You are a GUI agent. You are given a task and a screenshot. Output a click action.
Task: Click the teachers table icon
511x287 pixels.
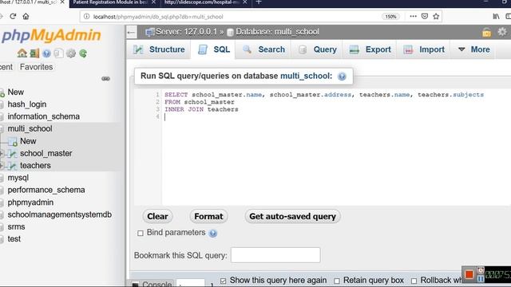pos(13,166)
